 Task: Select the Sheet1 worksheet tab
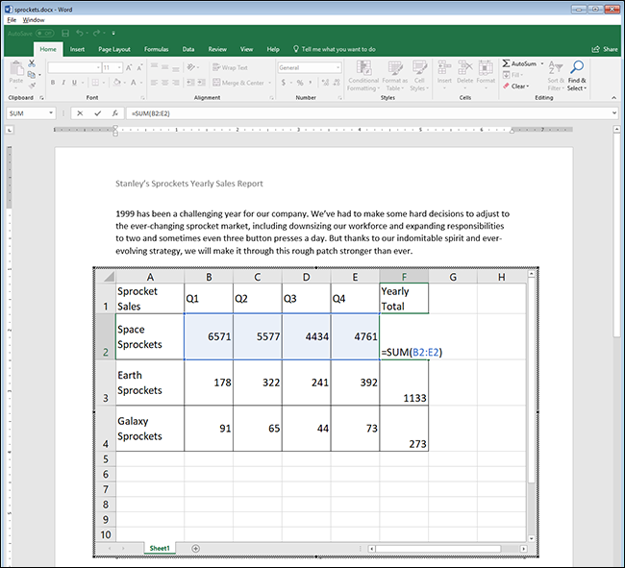(159, 548)
